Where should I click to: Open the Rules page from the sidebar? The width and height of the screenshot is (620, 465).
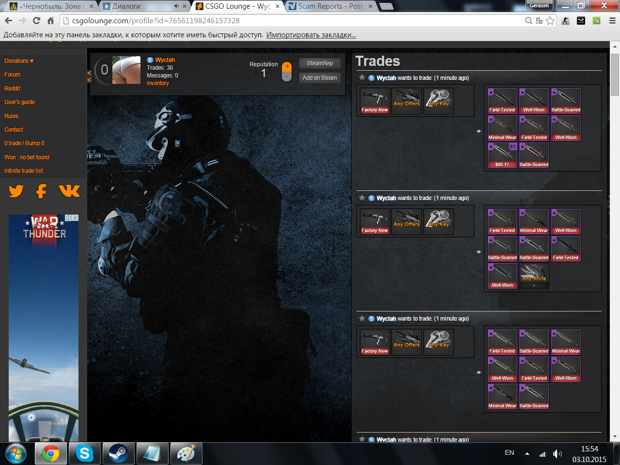coord(12,116)
